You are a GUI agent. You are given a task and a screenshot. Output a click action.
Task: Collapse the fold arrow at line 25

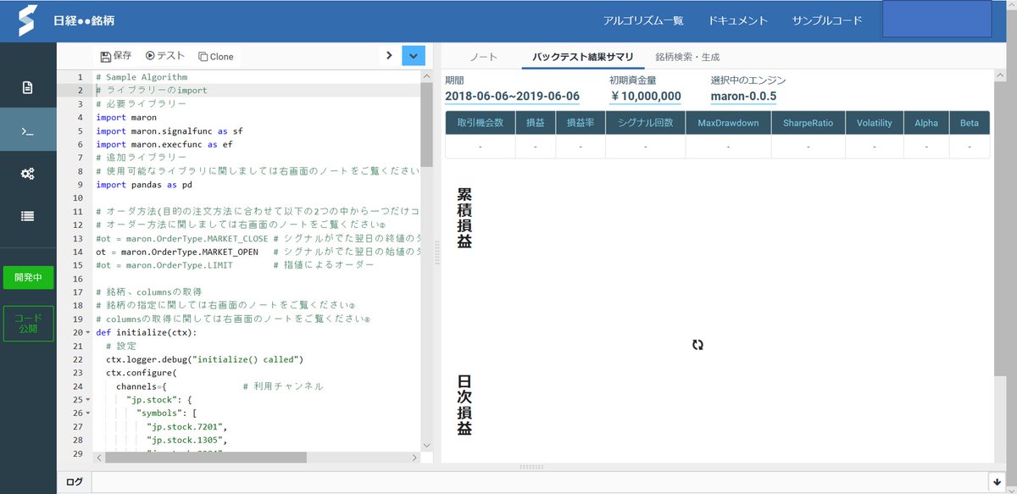pos(88,400)
